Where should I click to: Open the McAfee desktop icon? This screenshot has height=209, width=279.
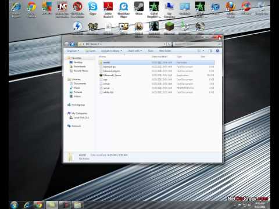click(x=62, y=10)
